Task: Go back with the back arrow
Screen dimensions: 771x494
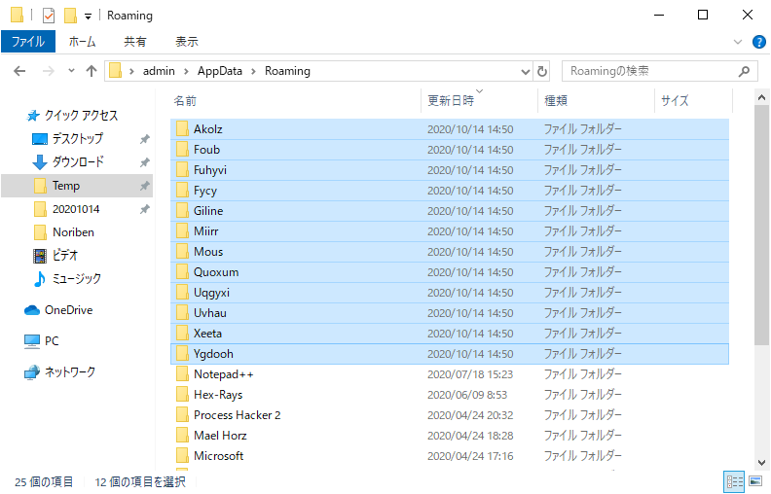Action: (x=19, y=71)
